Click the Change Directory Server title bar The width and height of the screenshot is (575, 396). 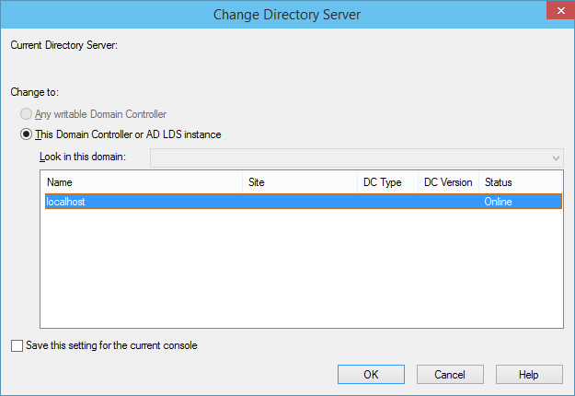[x=287, y=15]
